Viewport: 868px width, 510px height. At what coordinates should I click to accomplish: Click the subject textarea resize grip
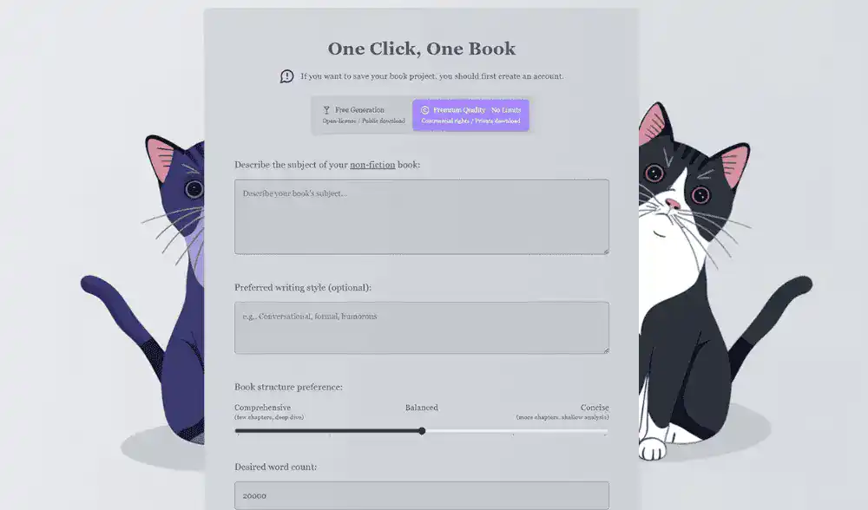[x=606, y=252]
